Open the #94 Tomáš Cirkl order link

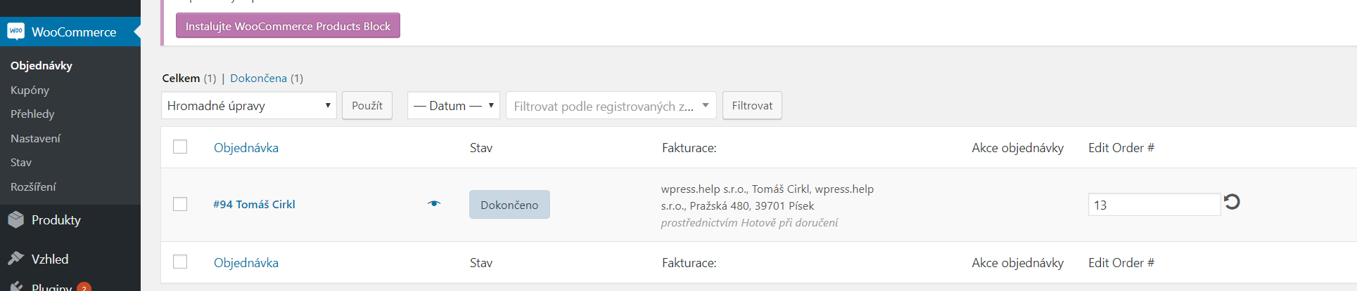(254, 204)
